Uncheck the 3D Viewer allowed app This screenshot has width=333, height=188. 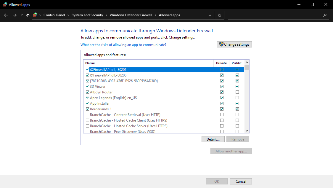[87, 86]
